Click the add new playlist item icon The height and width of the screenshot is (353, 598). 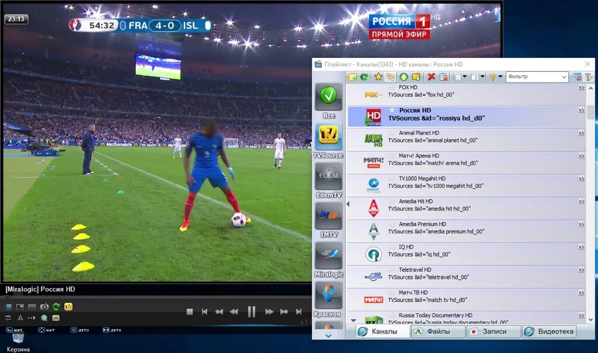point(353,77)
